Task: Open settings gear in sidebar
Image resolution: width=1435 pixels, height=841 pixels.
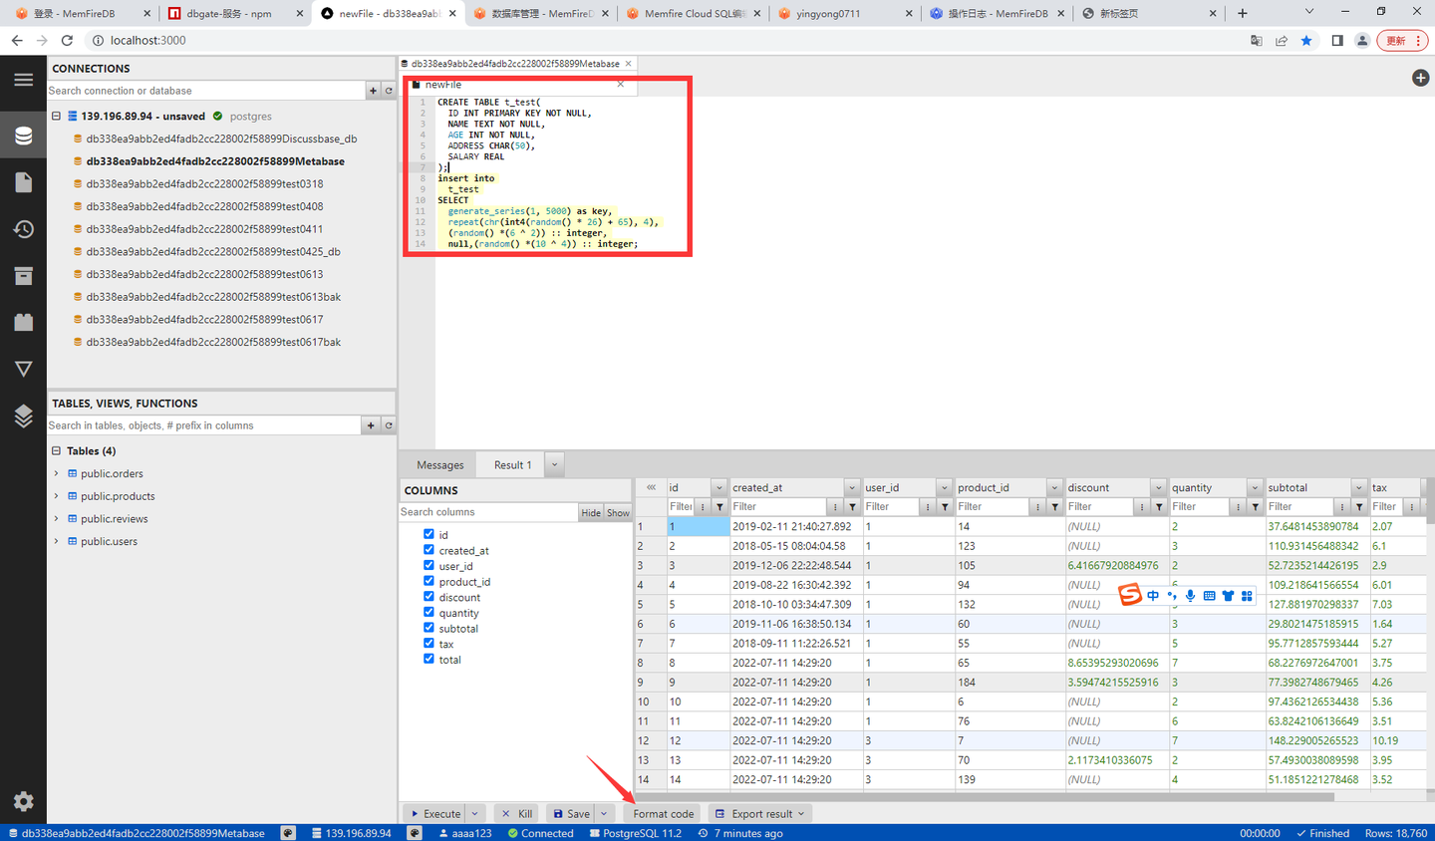Action: coord(23,801)
